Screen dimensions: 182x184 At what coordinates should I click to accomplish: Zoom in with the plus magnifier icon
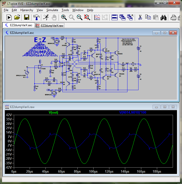tap(64, 17)
